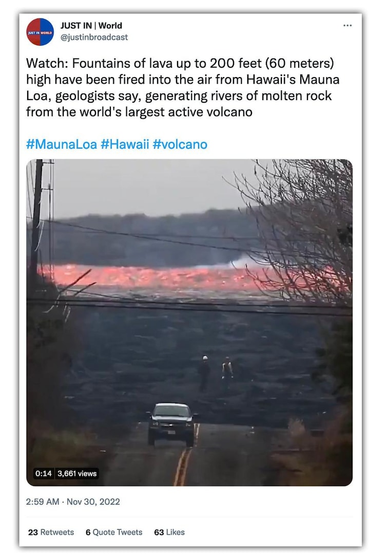Click the tweet text about lava fountains
The height and width of the screenshot is (560, 385).
(x=183, y=87)
